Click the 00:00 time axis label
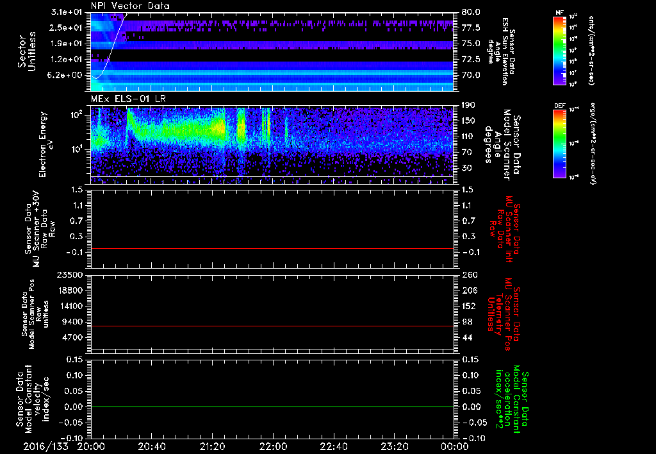 point(454,446)
